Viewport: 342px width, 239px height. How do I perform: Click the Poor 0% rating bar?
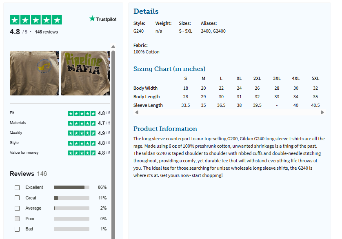click(x=71, y=219)
